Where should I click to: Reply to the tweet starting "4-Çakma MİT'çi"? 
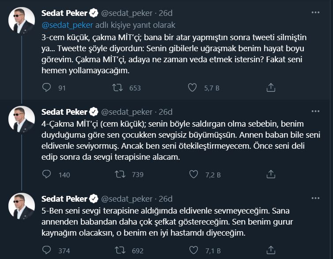pyautogui.click(x=47, y=174)
